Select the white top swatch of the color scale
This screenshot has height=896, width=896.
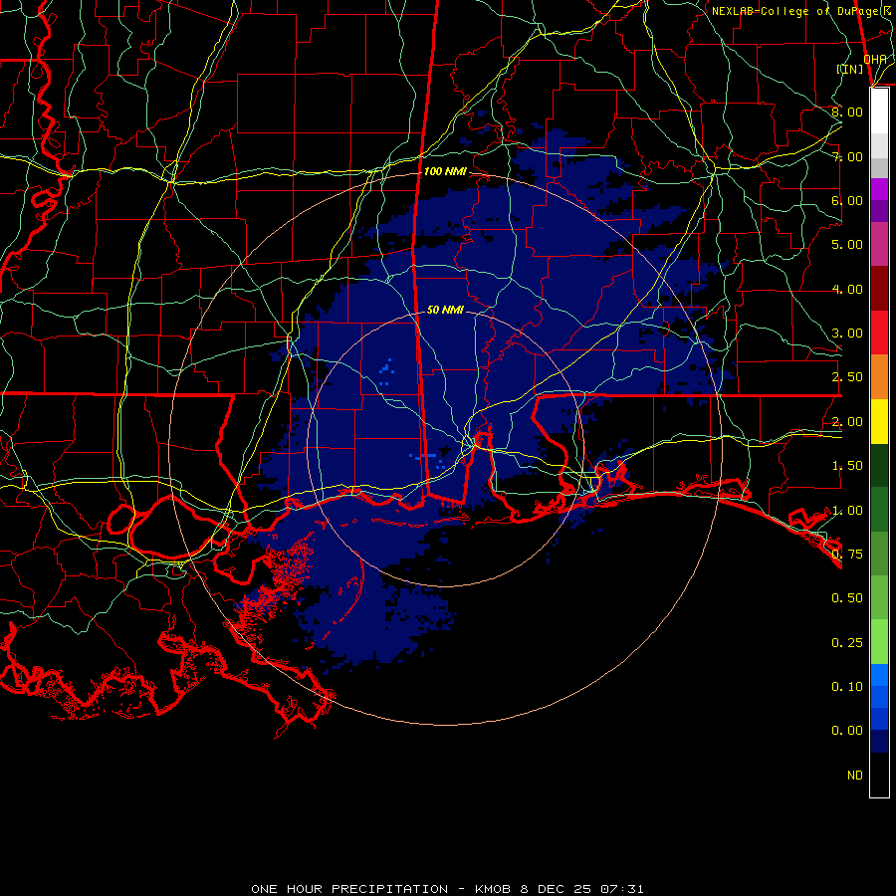879,112
